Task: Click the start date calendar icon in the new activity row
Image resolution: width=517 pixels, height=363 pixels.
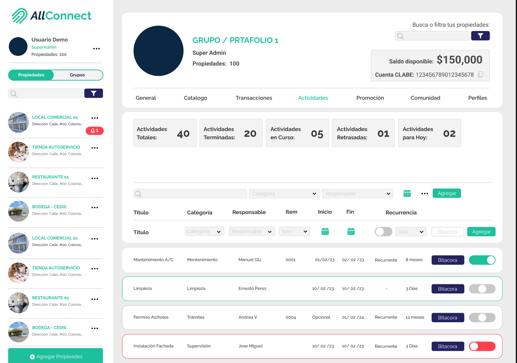Action: click(x=325, y=231)
